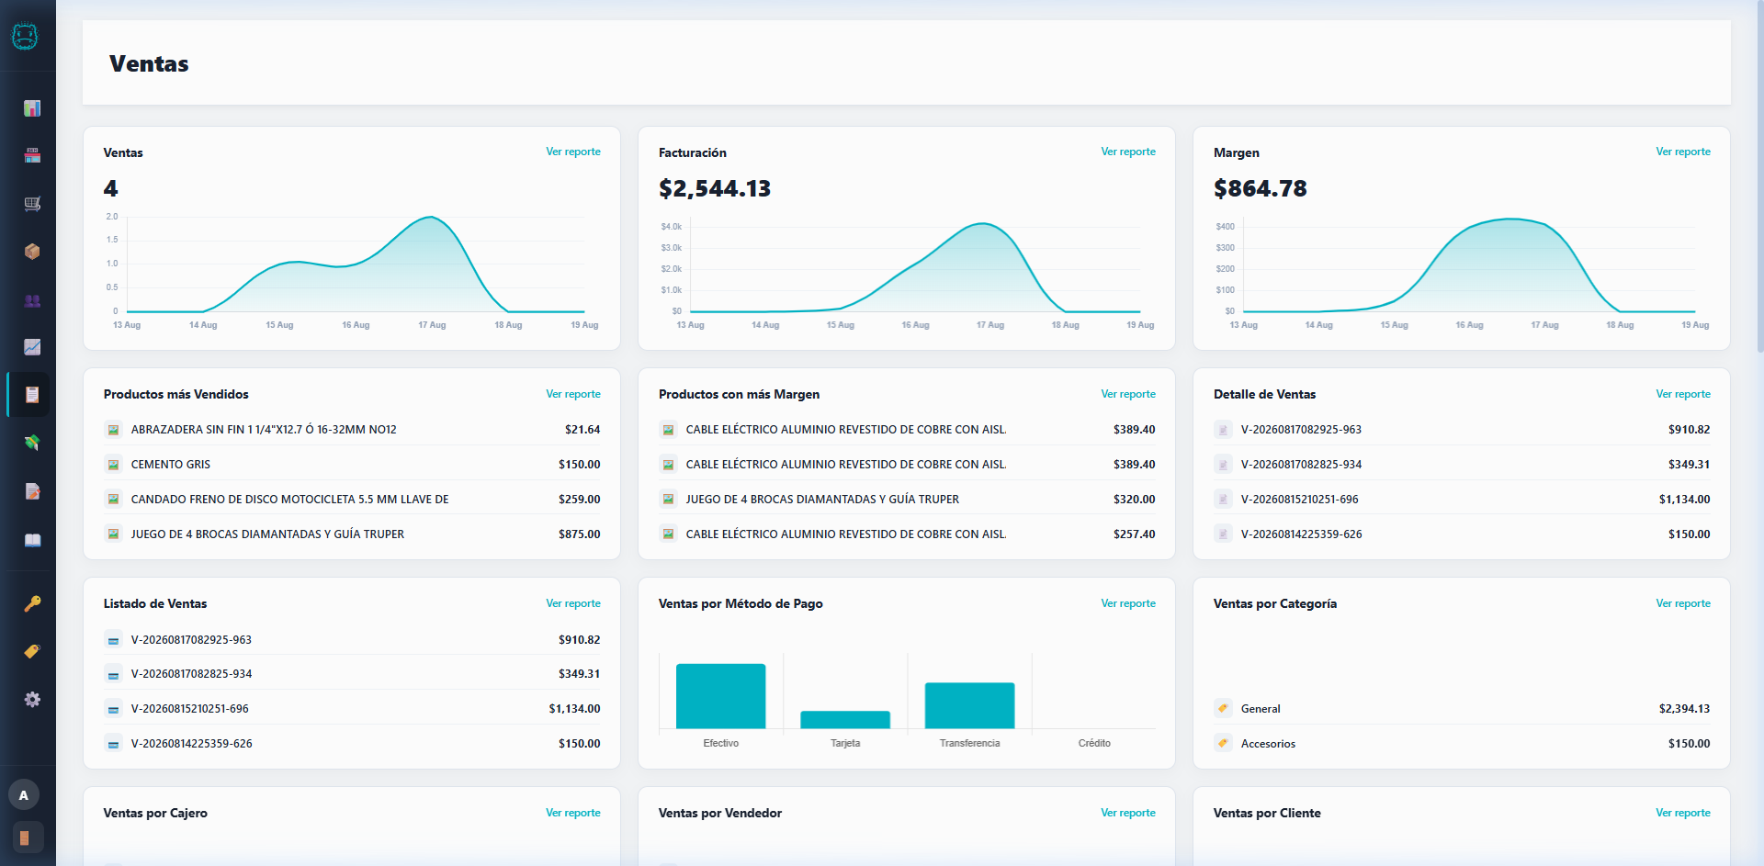Open Ver reporte for Productos con más Margen
1764x866 pixels.
point(1128,394)
